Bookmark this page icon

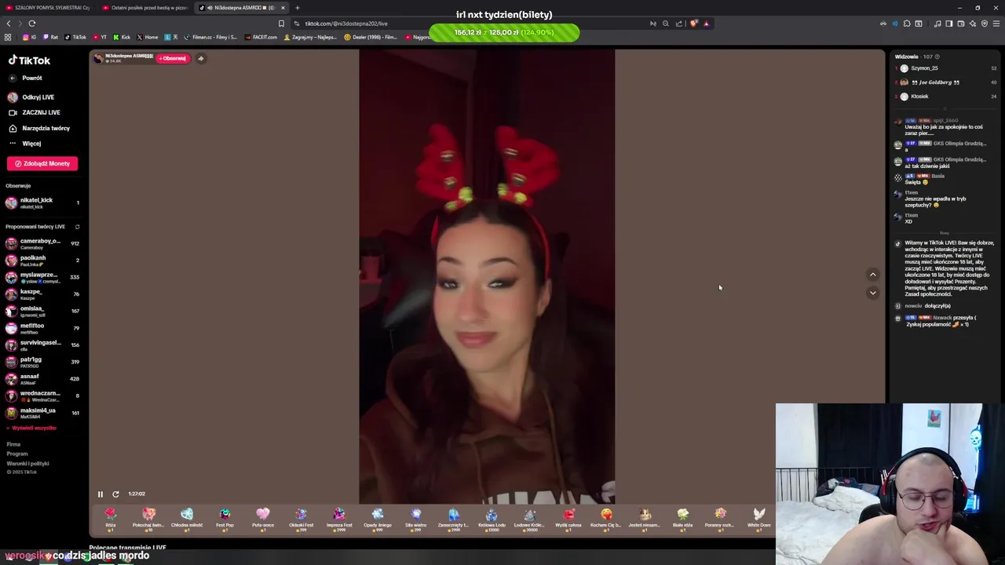281,24
